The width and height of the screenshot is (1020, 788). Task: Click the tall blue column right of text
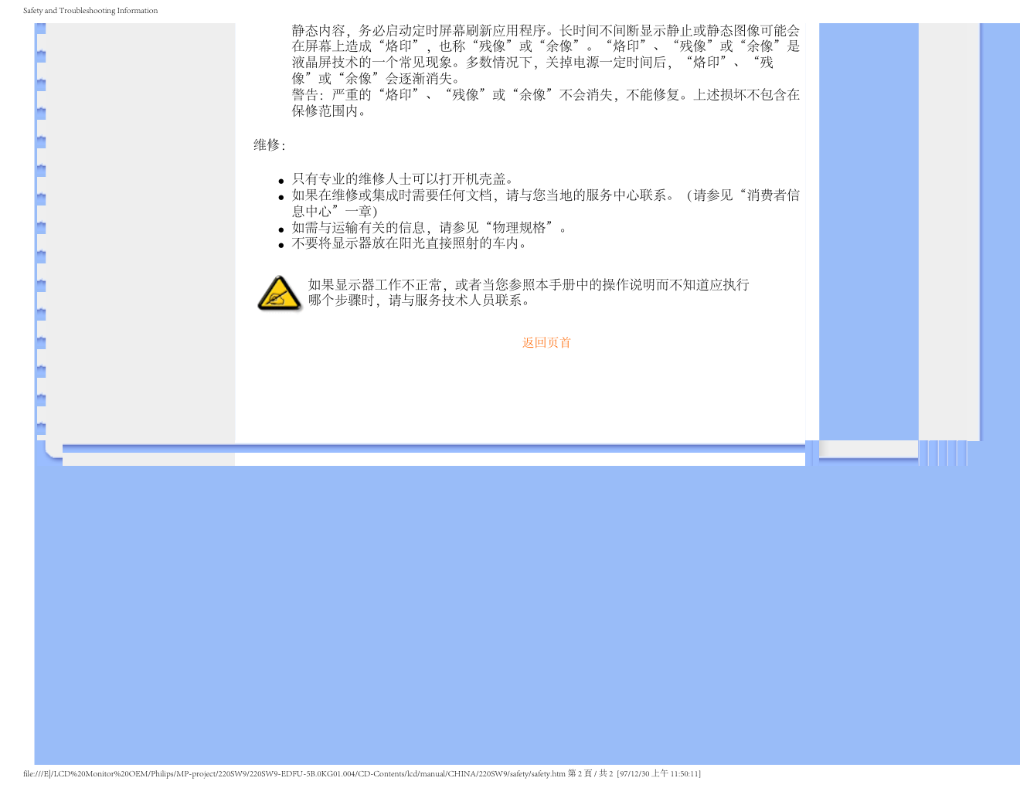868,232
